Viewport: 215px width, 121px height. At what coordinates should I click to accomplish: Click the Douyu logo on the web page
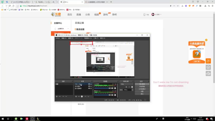[x=56, y=15]
